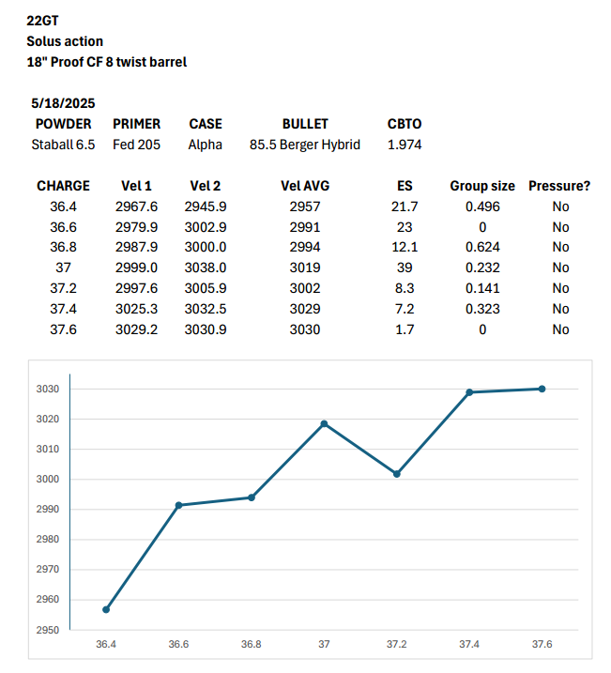Click the Pressure? column header

coord(559,186)
